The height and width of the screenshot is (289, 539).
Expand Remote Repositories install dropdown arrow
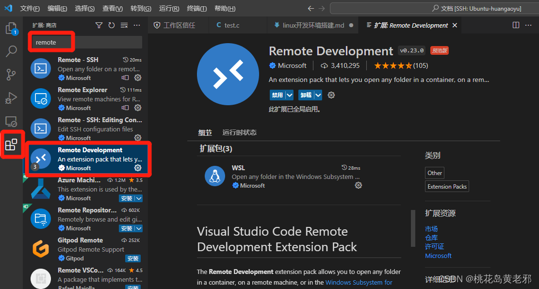139,228
